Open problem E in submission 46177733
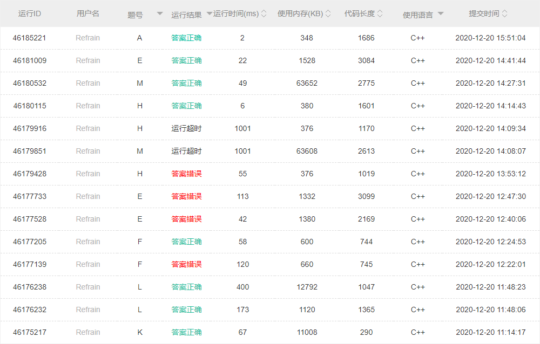540x344 pixels. 140,197
